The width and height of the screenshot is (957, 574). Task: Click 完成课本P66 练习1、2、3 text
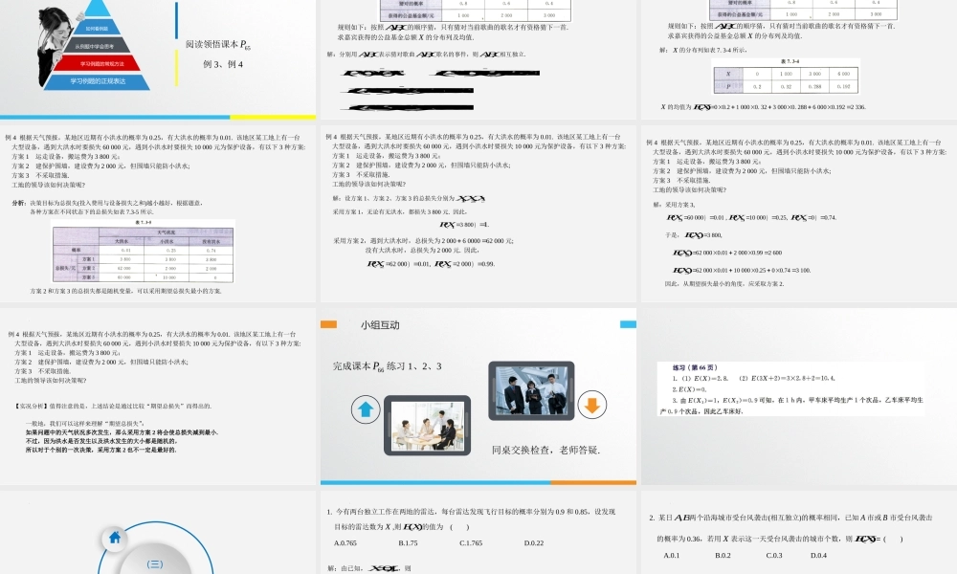(x=388, y=368)
